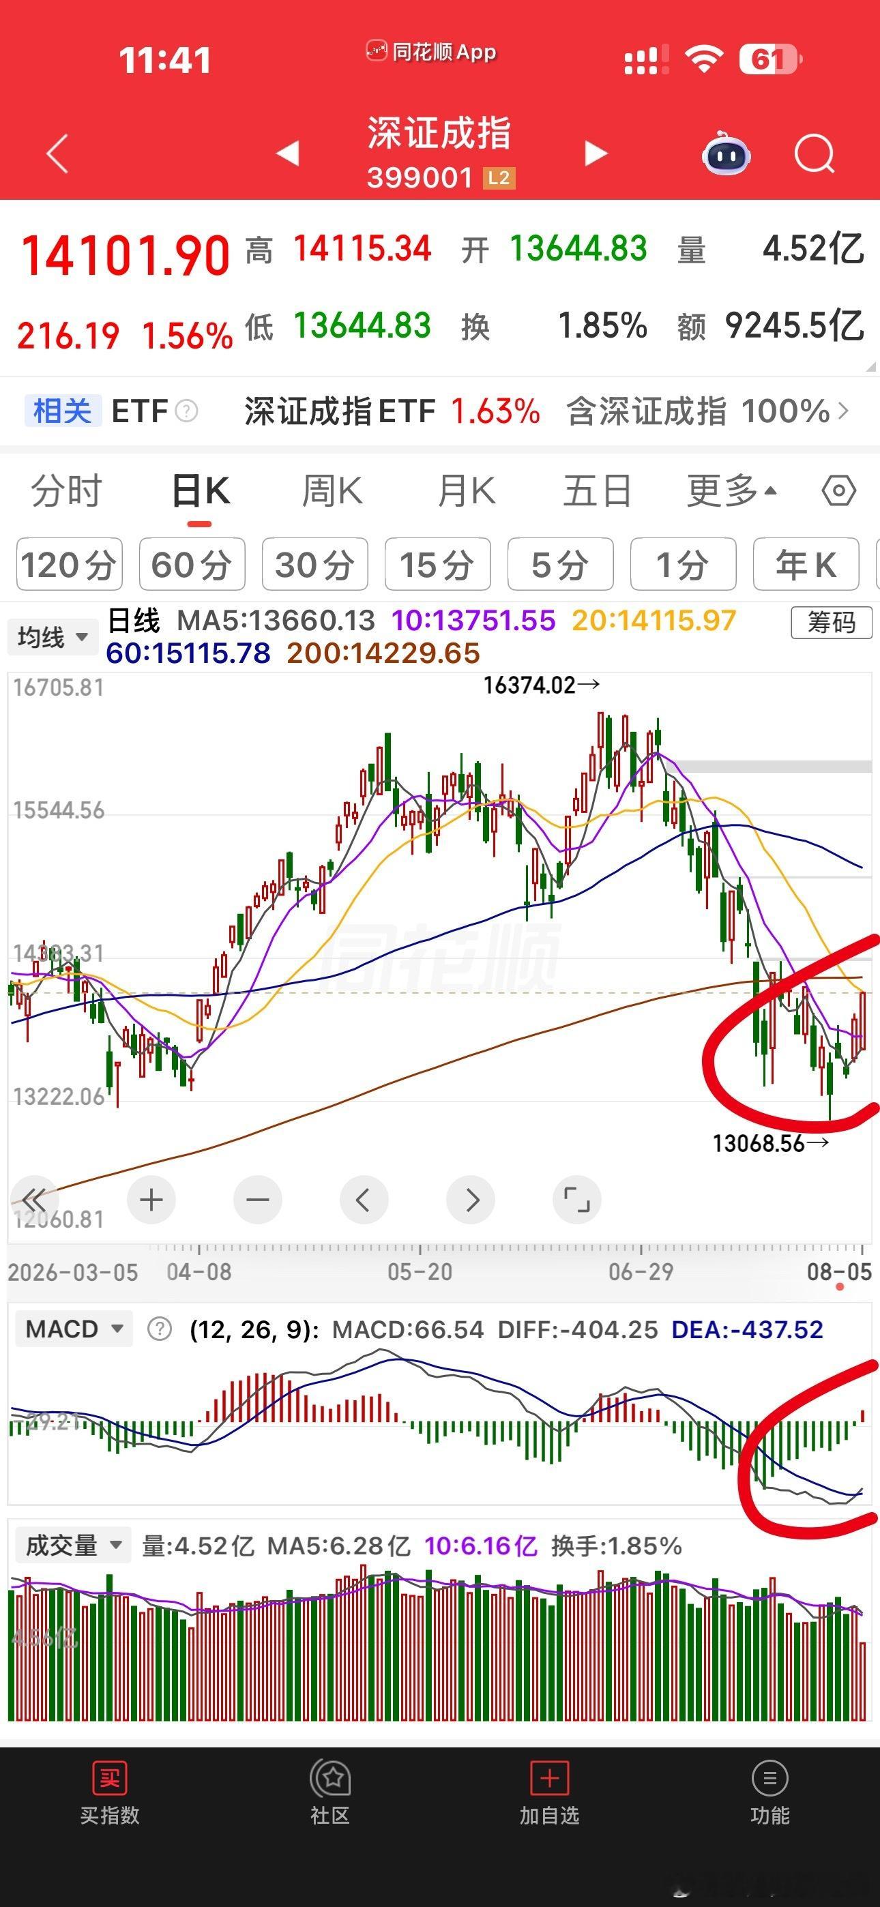880x1907 pixels.
Task: Tap the 04-08 date label on timeline
Action: (199, 1272)
